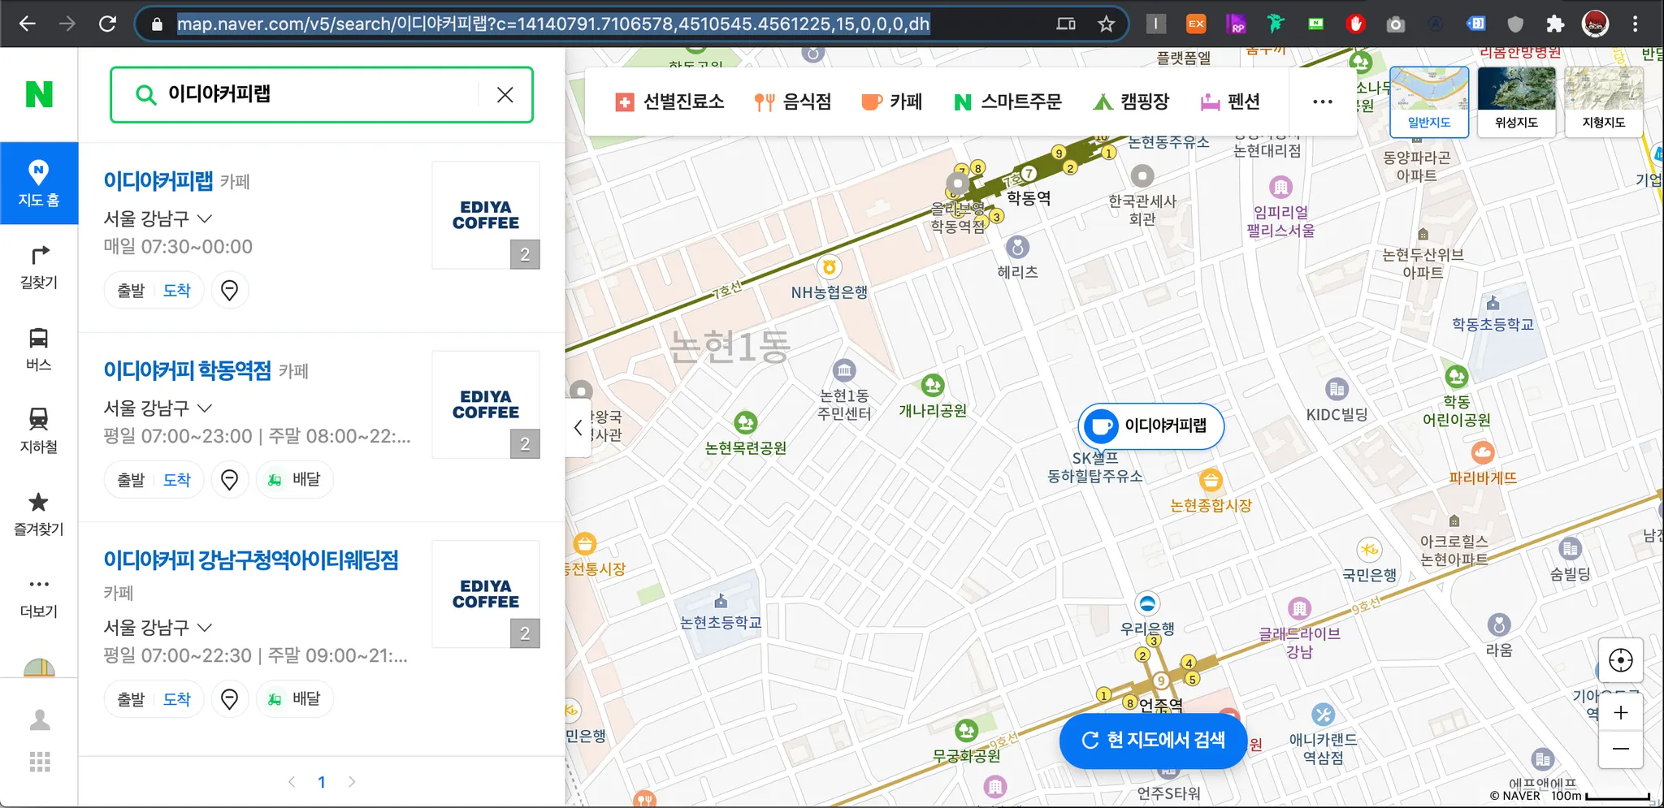The height and width of the screenshot is (808, 1664).
Task: Zoom out the map with minus
Action: tap(1621, 750)
